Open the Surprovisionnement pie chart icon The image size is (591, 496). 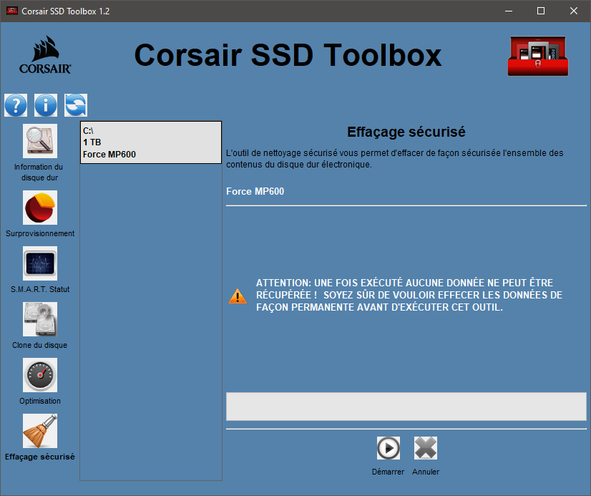tap(40, 208)
